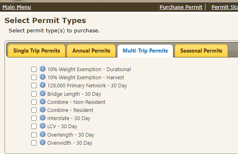Screen dimensions: 238x154
Task: Open info icon for LCV 30 Day
Action: (x=43, y=126)
